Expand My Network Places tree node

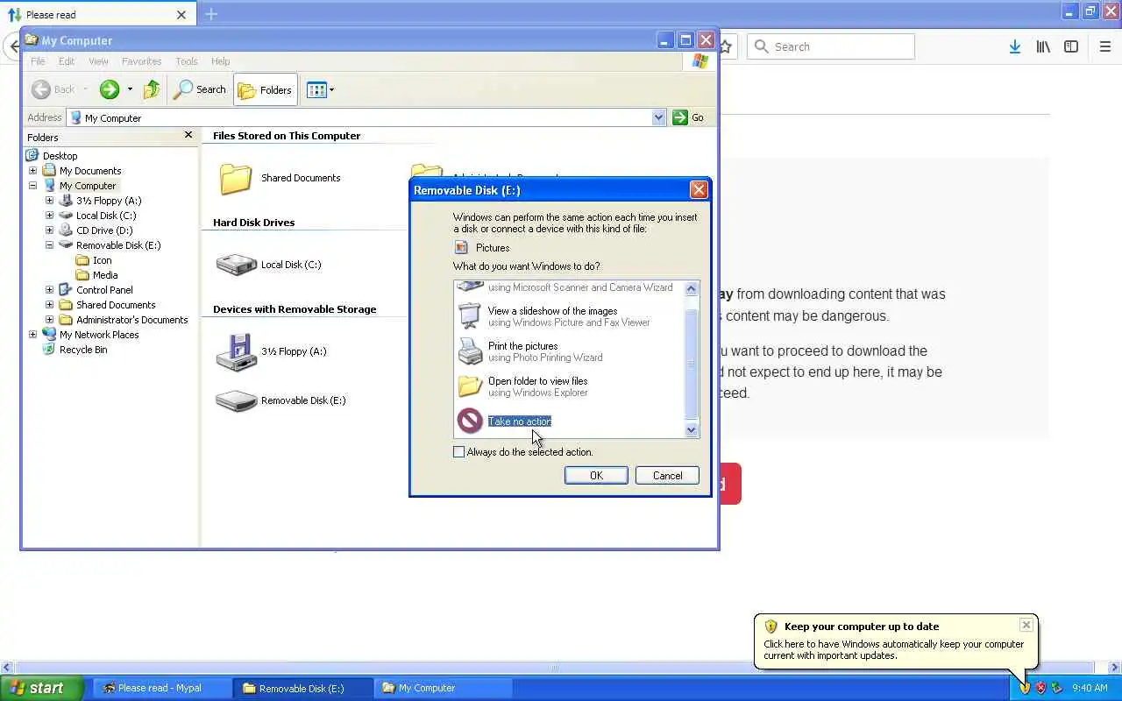pos(33,335)
